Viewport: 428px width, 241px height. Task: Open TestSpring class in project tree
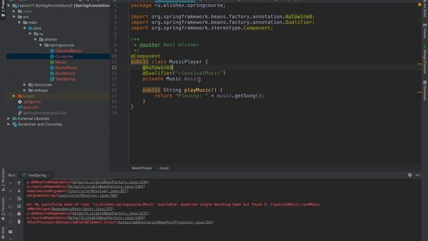[65, 79]
